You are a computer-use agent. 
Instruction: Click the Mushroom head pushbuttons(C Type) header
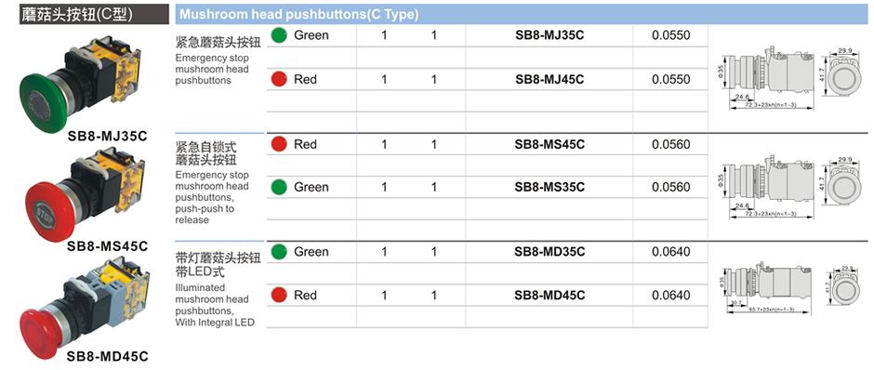(298, 15)
